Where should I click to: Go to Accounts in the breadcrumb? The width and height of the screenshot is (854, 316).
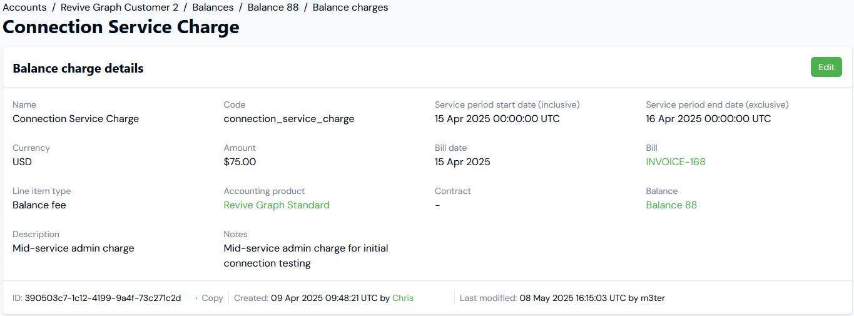[24, 8]
